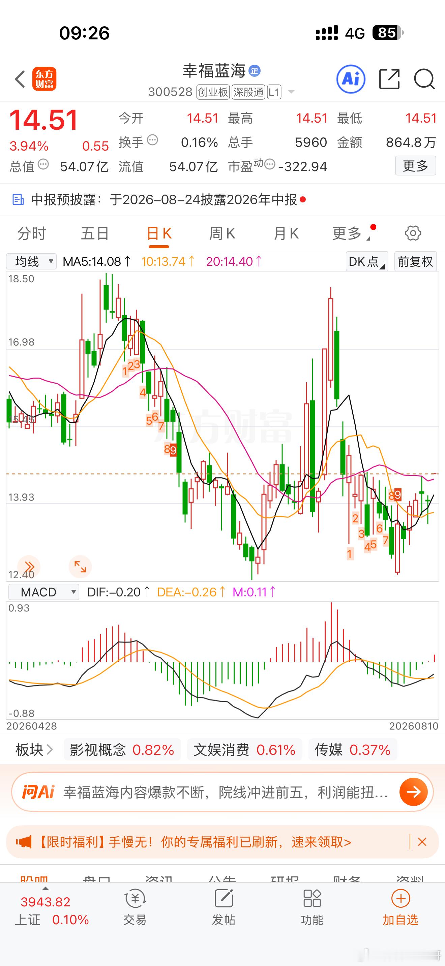445x966 pixels.
Task: Tap the stock code 300528
Action: coord(170,92)
